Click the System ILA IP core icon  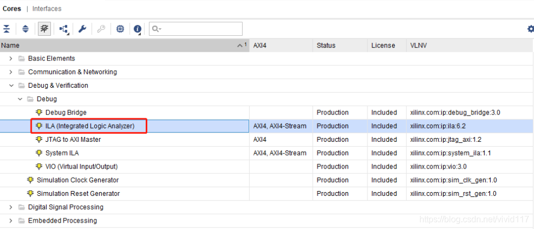pyautogui.click(x=39, y=153)
